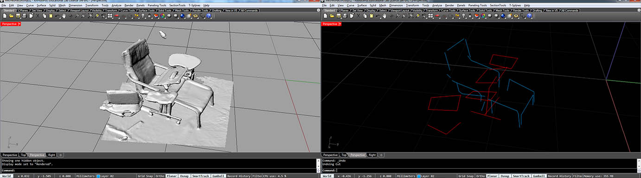641x178 pixels.
Task: Add viewport tab with plus button in left window
Action: coord(61,155)
